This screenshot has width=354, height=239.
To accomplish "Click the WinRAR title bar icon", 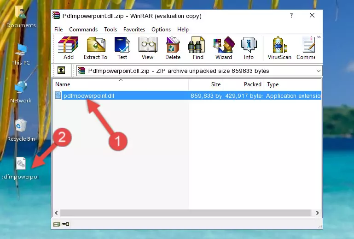I will (56, 16).
